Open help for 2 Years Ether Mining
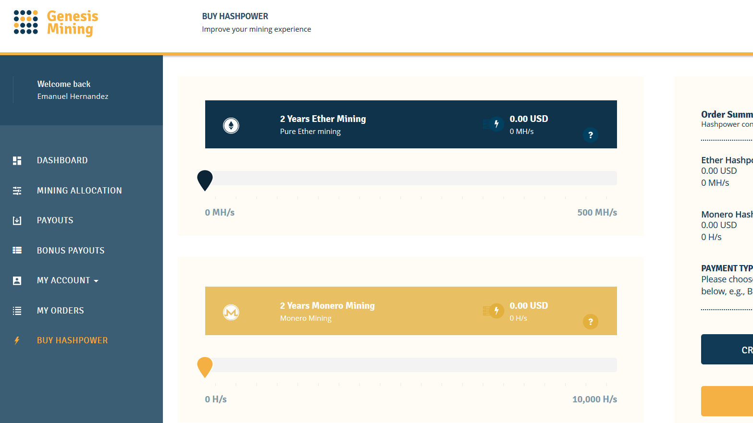Viewport: 753px width, 423px height. coord(591,135)
